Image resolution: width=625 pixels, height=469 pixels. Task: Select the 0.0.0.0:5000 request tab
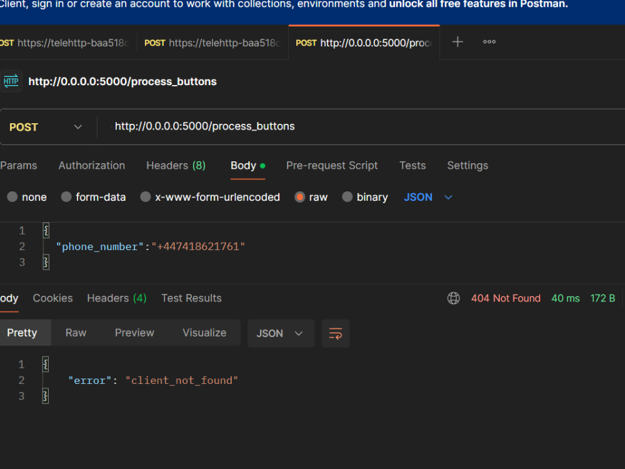(x=364, y=43)
